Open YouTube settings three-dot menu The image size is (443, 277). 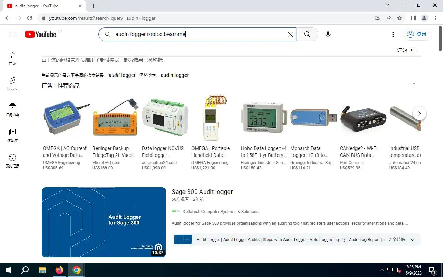[393, 34]
